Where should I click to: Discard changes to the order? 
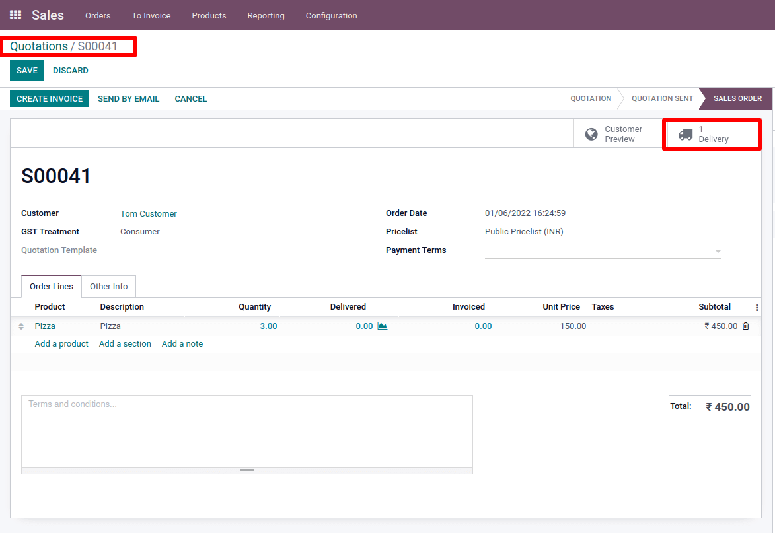(71, 71)
